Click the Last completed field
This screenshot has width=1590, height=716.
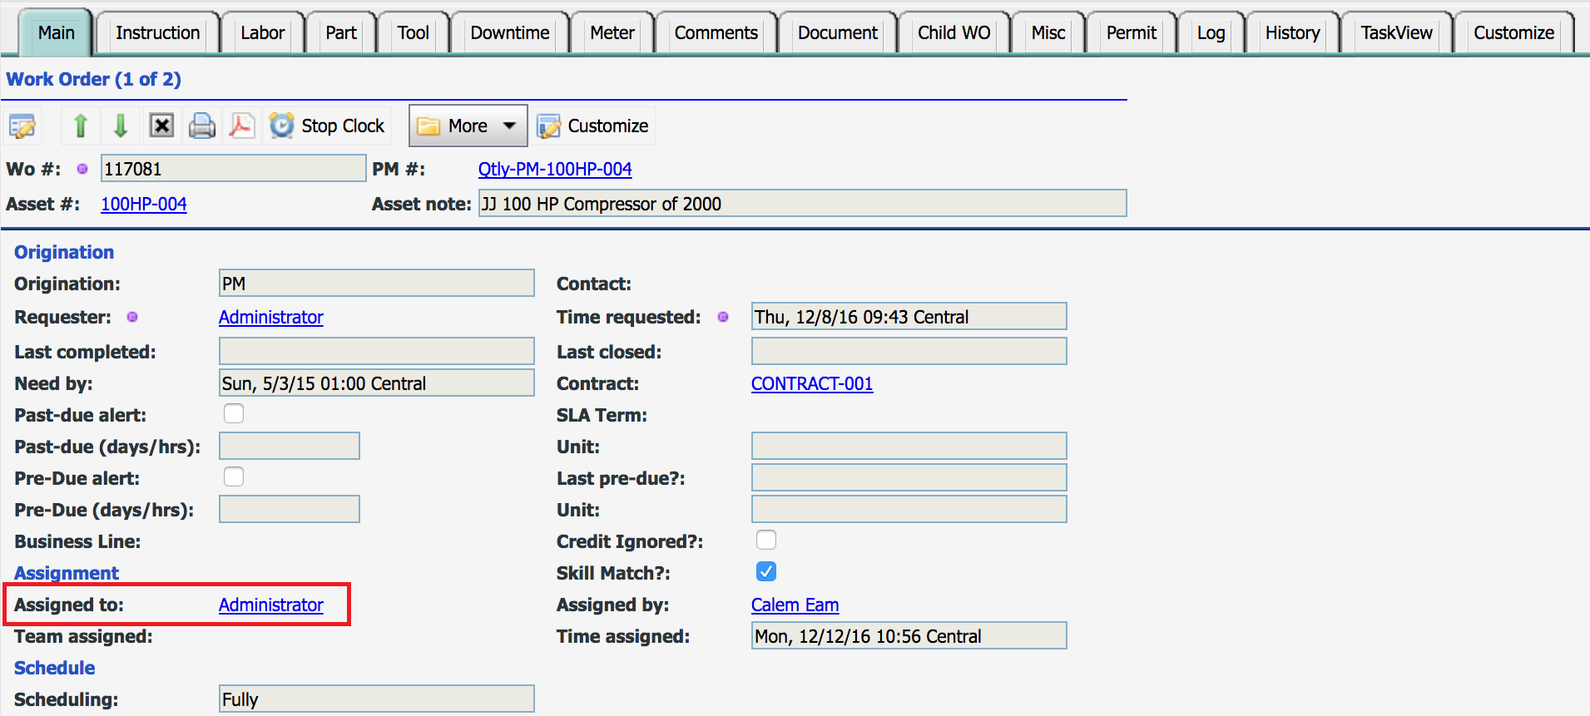pyautogui.click(x=377, y=351)
